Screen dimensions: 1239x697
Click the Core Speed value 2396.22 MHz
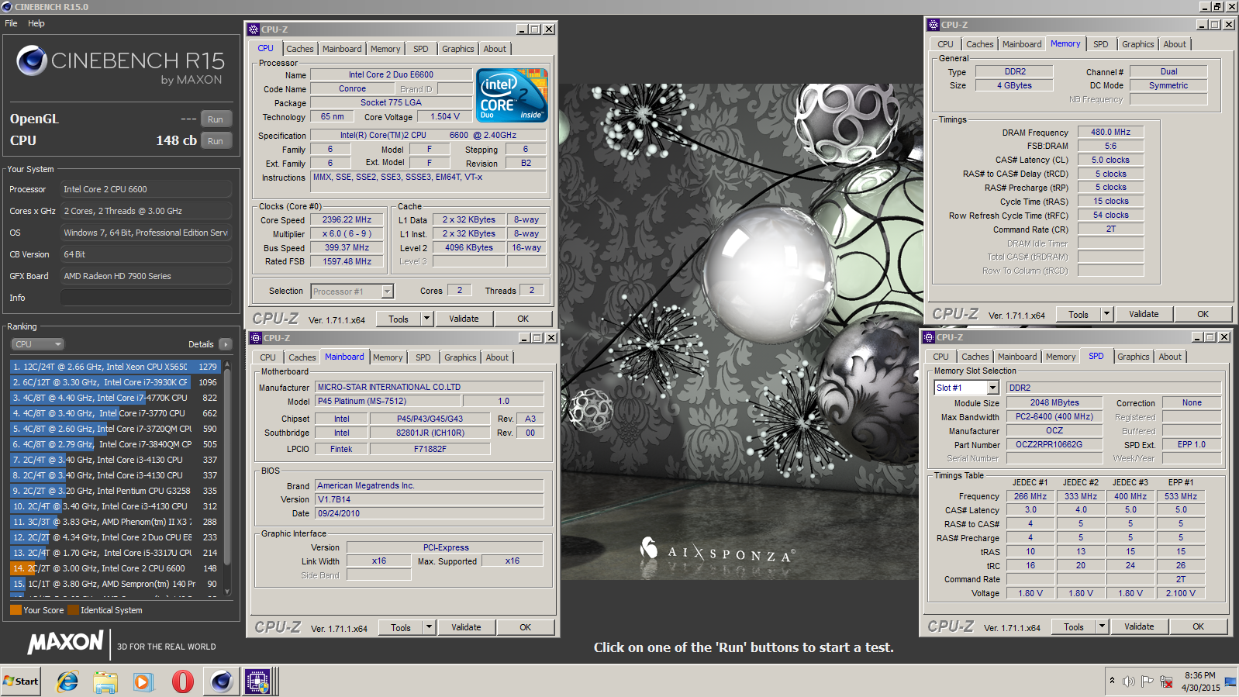(347, 219)
